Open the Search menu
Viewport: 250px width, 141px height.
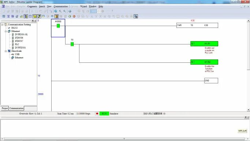pos(42,6)
